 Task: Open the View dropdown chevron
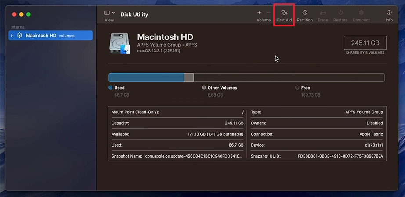(x=114, y=13)
